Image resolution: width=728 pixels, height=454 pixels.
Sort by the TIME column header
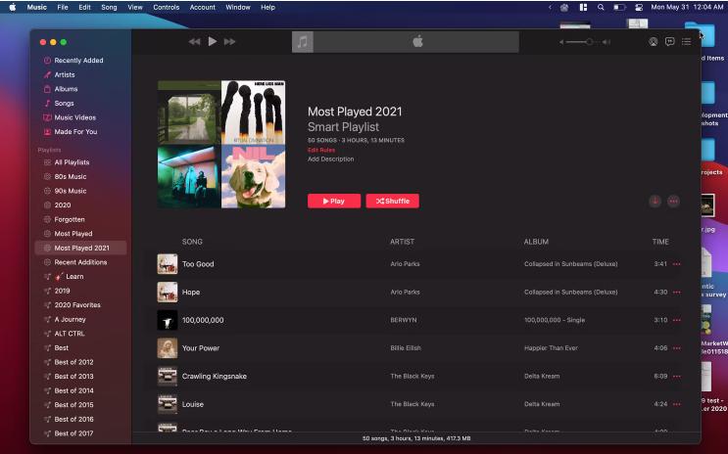[x=660, y=242]
